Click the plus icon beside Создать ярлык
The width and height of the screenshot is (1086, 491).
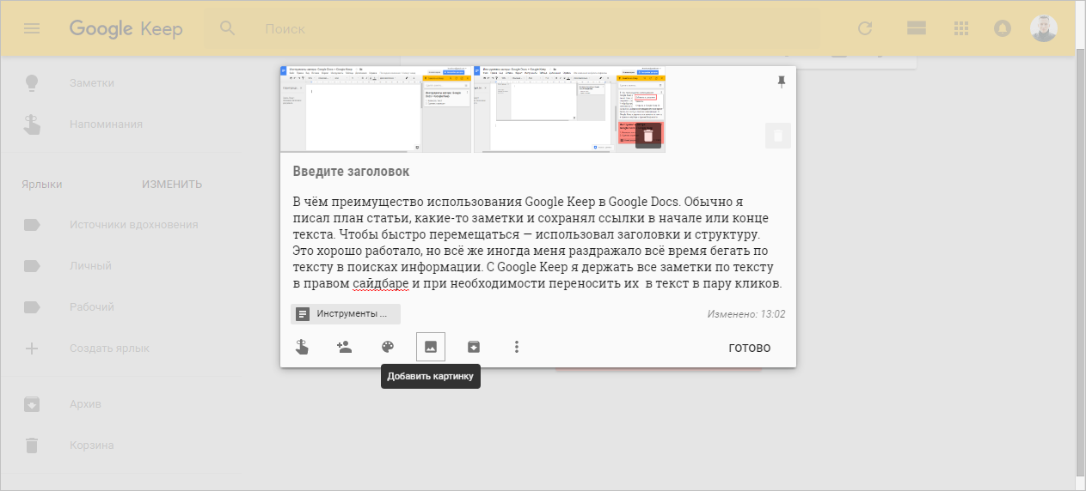pos(32,349)
